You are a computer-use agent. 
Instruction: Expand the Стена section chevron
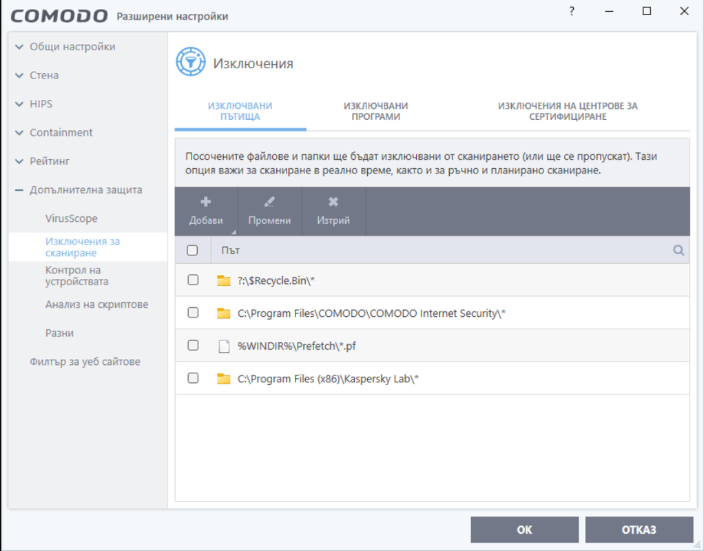[19, 76]
